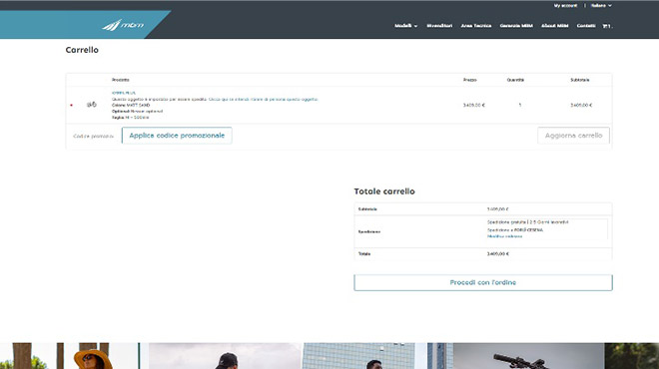Go to the Rivenditori page
659x369 pixels.
click(439, 26)
